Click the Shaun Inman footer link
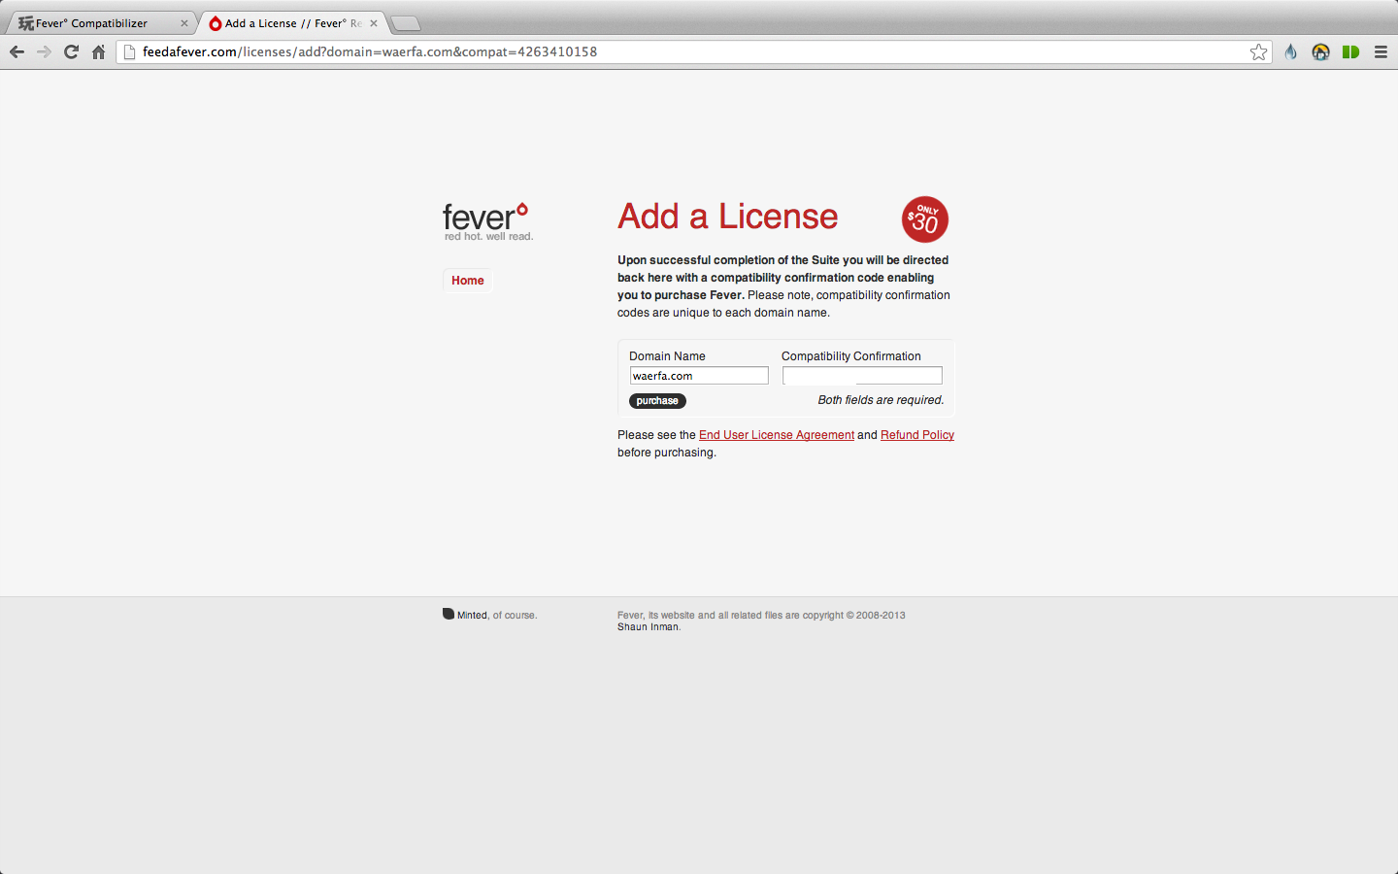The image size is (1398, 874). (648, 627)
